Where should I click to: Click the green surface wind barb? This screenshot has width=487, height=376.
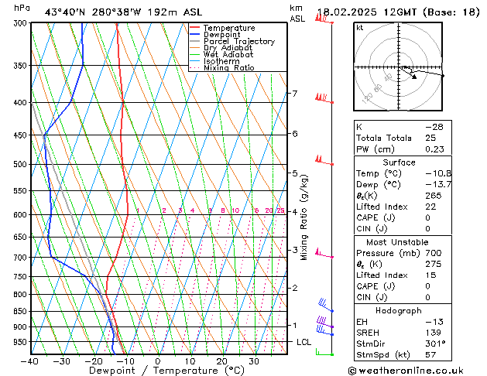(324, 352)
